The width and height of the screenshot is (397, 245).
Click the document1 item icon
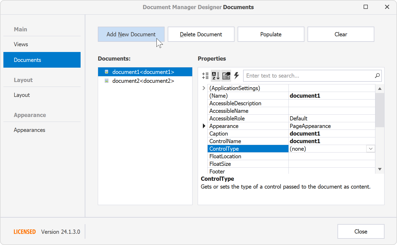tap(106, 72)
